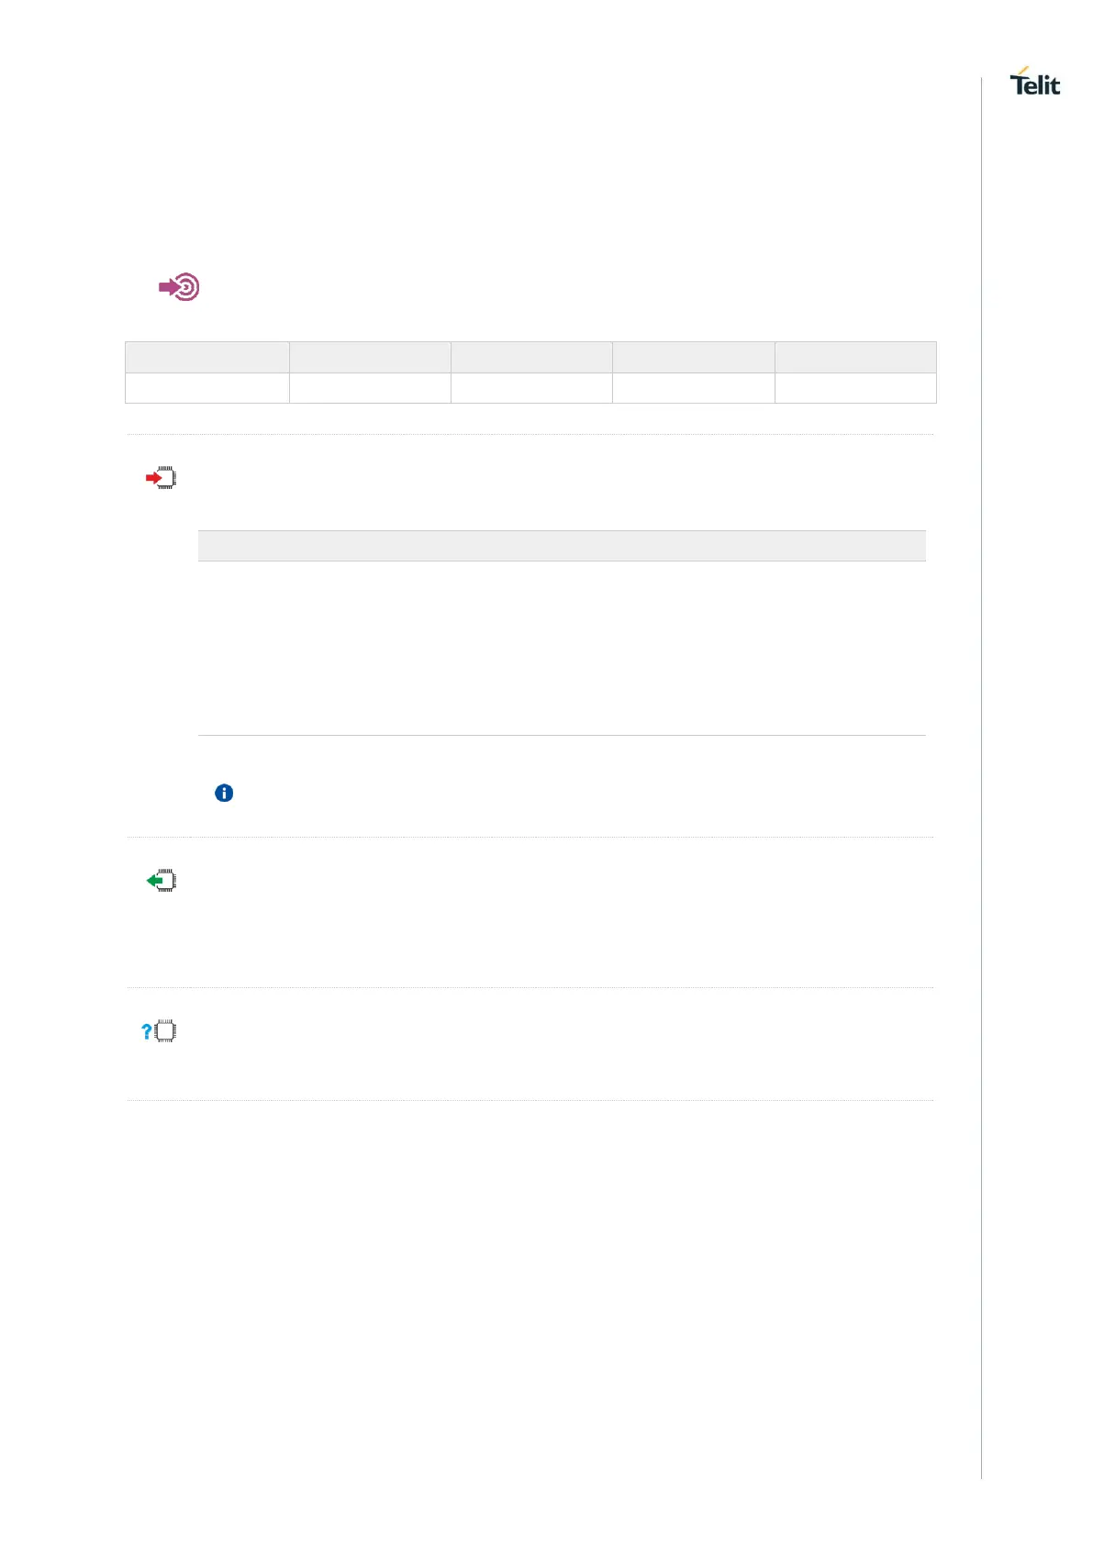The image size is (1093, 1545).
Task: Click the wide gray header bar beside the red arrow icon
Action: point(562,546)
